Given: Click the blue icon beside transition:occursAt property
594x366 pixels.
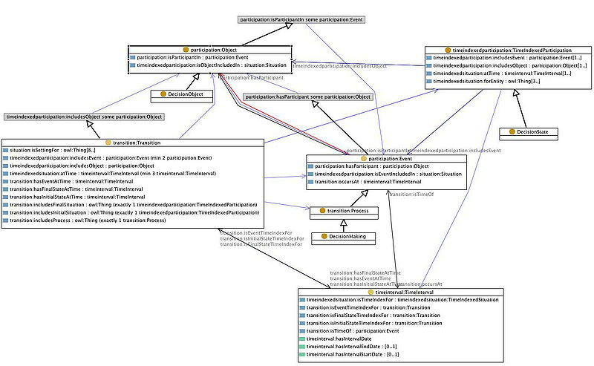Looking at the screenshot, I should coord(310,182).
